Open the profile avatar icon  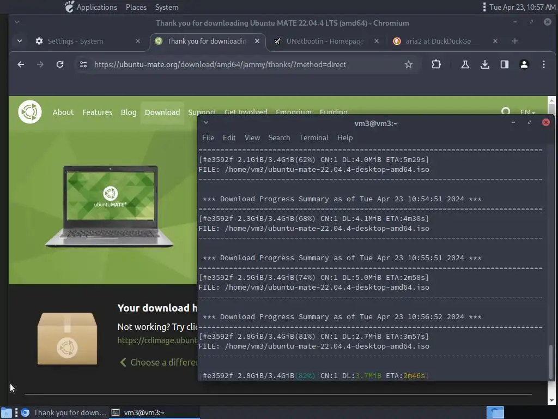[524, 64]
